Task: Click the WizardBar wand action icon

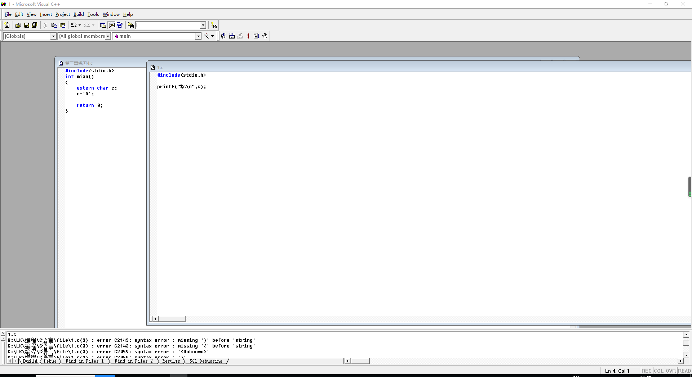Action: [x=206, y=36]
